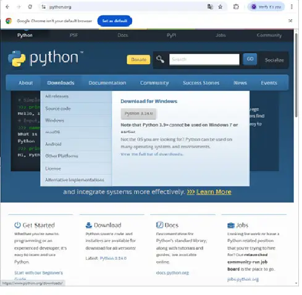Reload the python.org page
The image size is (302, 295).
[x=30, y=7]
